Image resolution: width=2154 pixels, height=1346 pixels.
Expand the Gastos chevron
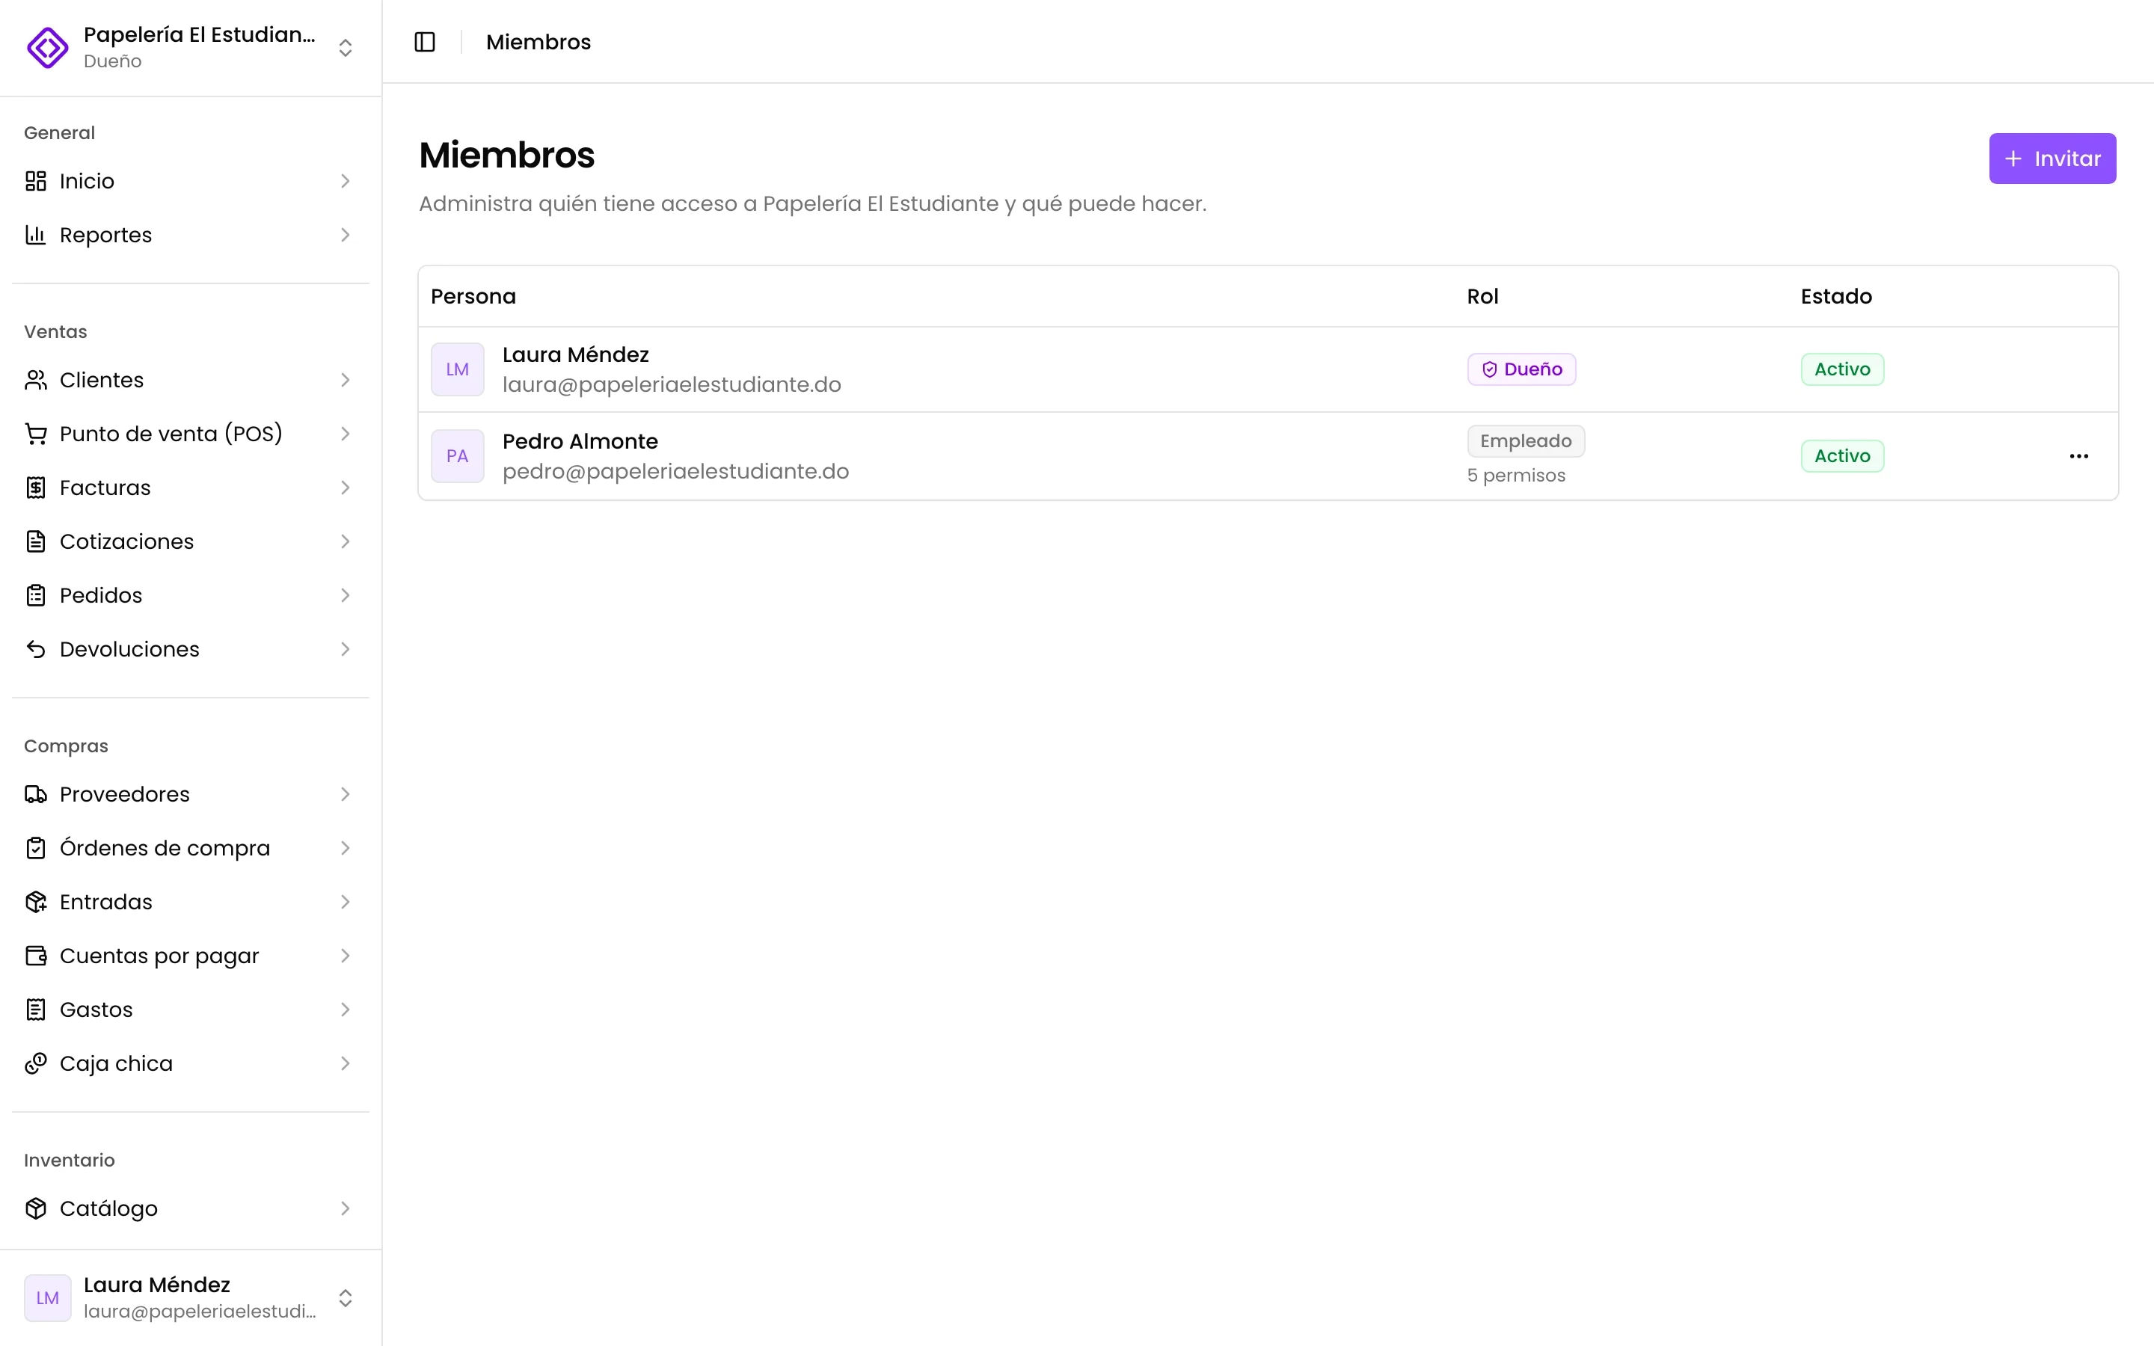click(346, 1009)
